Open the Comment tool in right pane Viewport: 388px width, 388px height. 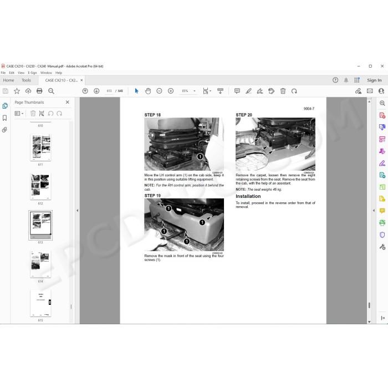coord(382,211)
